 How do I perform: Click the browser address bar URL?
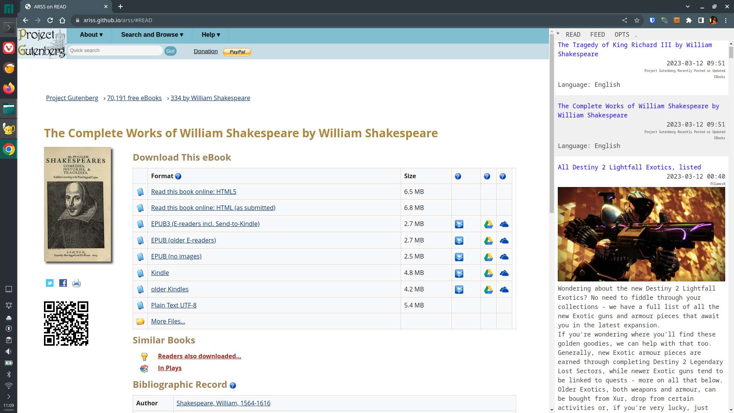[118, 20]
